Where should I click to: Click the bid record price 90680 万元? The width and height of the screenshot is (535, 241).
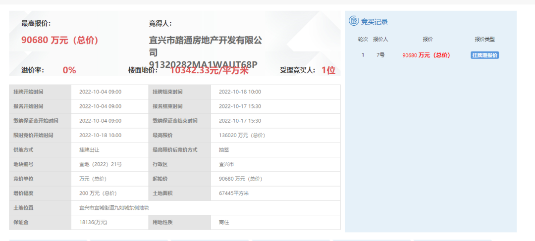(426, 55)
